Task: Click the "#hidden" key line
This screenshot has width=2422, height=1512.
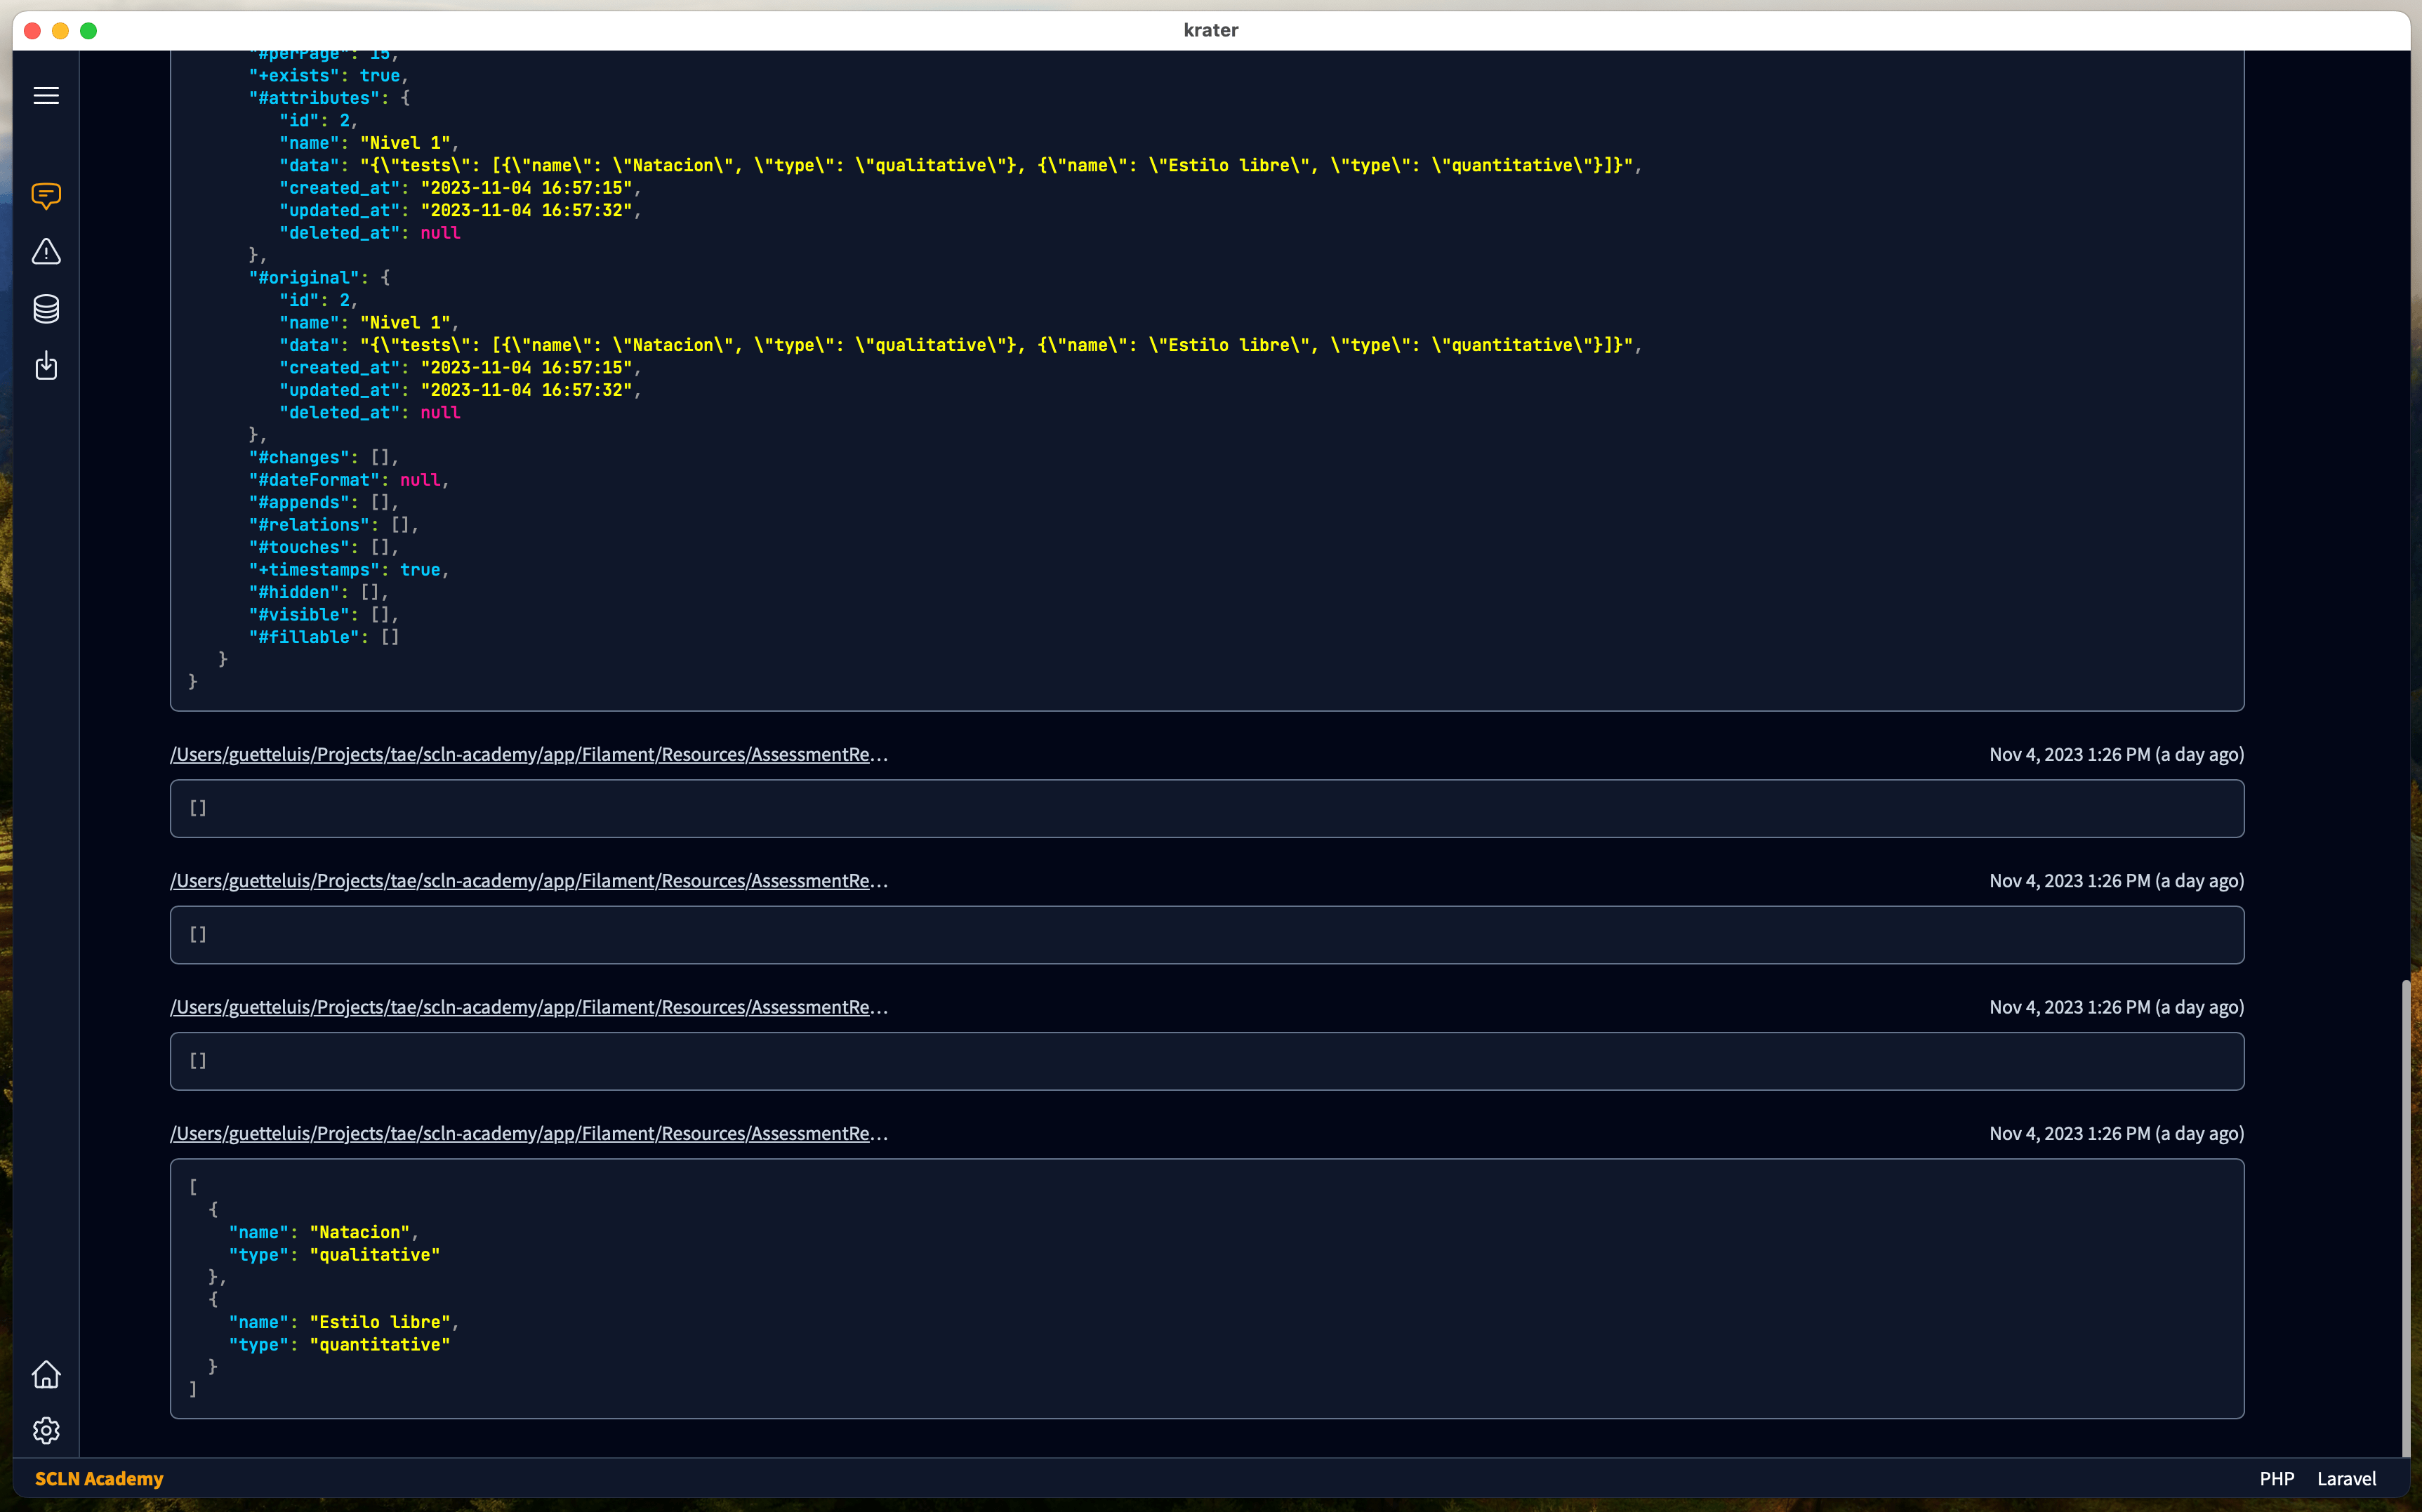Action: pyautogui.click(x=318, y=592)
